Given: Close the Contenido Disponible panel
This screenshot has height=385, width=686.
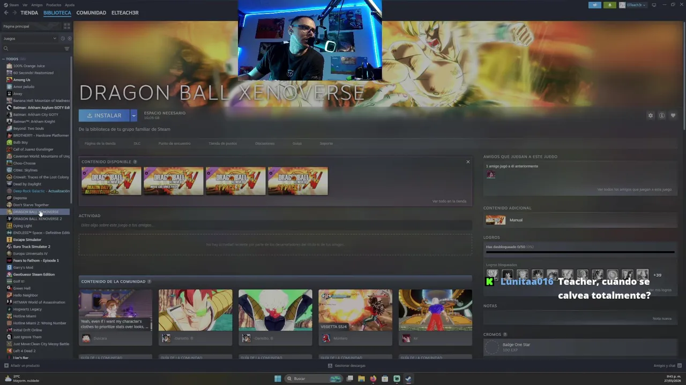Looking at the screenshot, I should (x=468, y=161).
